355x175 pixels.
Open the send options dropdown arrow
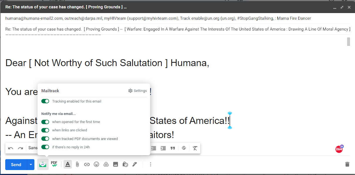(31, 164)
